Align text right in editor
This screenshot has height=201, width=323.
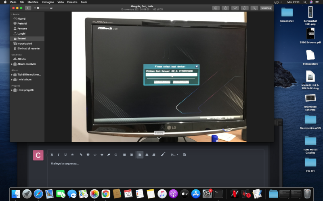tap(154, 155)
